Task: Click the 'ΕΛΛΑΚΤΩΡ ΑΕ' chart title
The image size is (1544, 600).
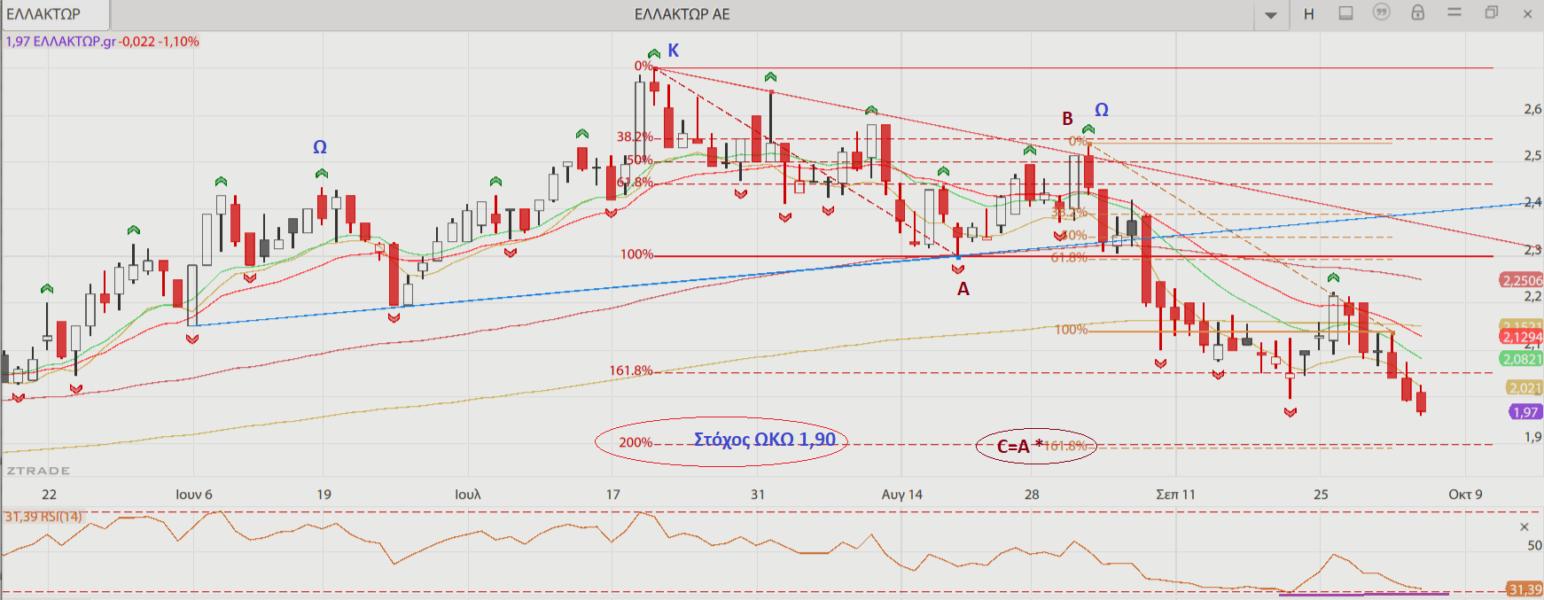Action: (682, 14)
